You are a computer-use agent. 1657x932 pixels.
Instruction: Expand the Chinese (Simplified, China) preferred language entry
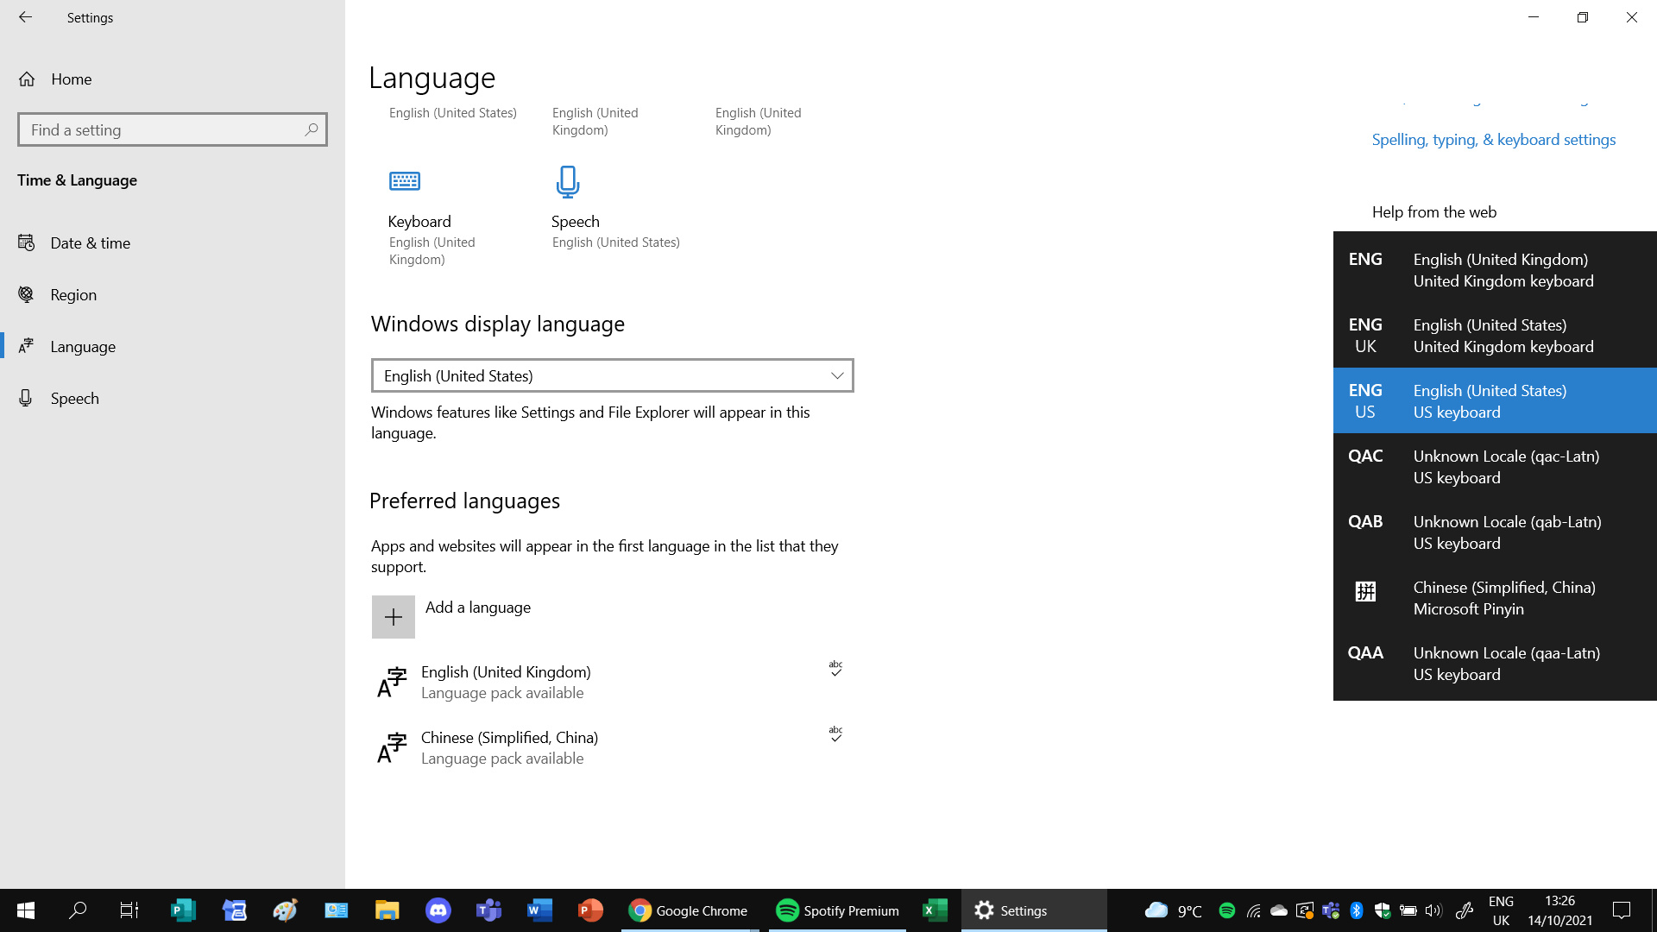(x=604, y=747)
